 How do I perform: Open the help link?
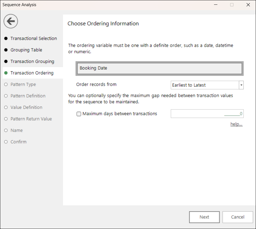click(x=237, y=124)
